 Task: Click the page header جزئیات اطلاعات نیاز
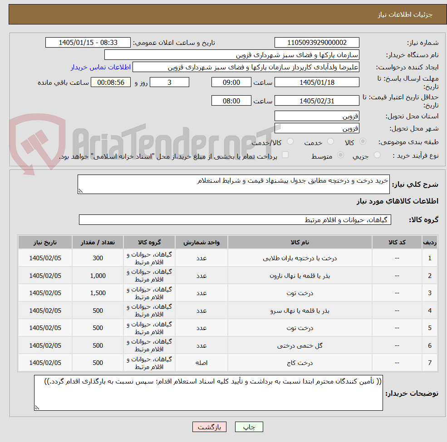(405, 15)
